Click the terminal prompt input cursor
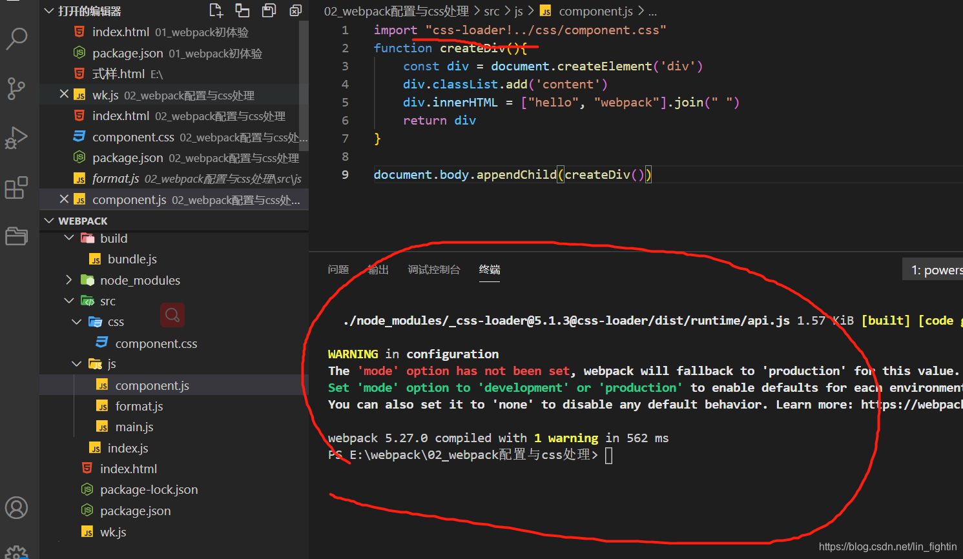 tap(609, 456)
